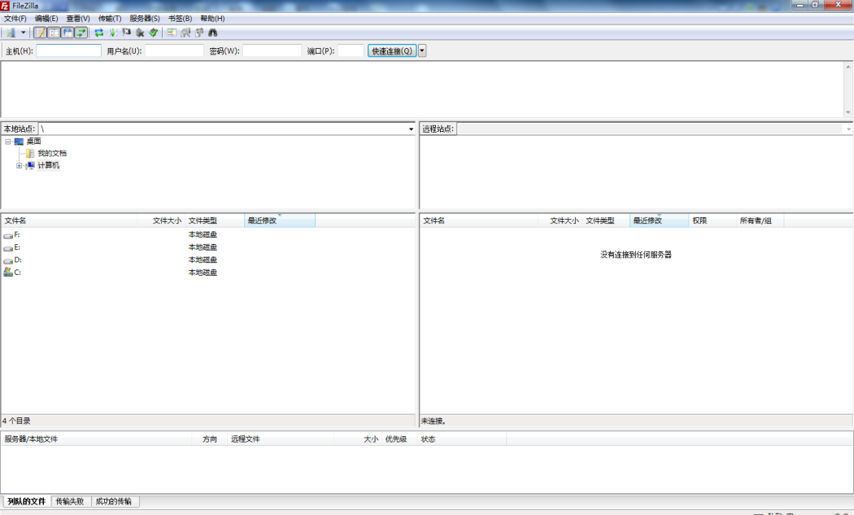Sort remote list by 最近修改 column

[659, 220]
